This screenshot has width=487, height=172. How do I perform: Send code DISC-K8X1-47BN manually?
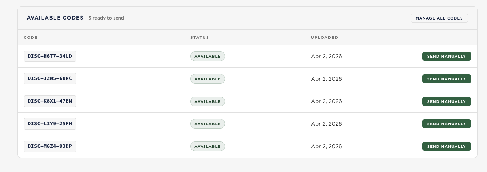click(447, 101)
